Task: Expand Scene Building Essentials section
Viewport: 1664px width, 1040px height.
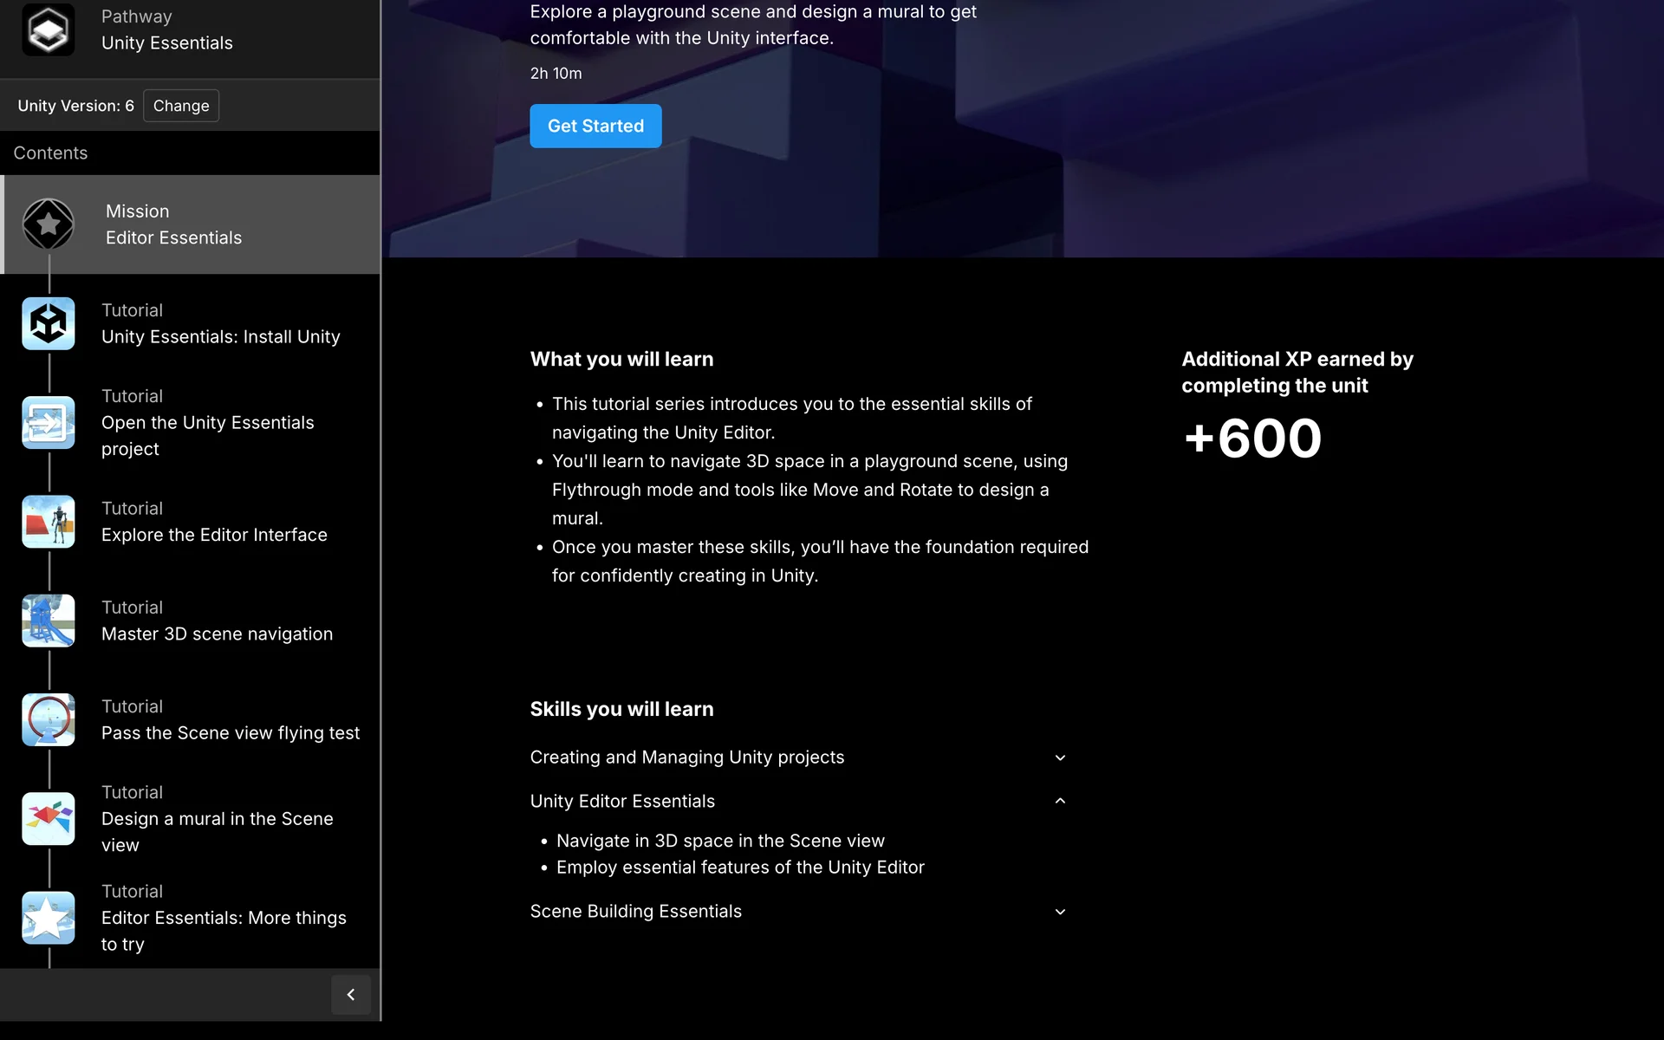Action: 1059,912
